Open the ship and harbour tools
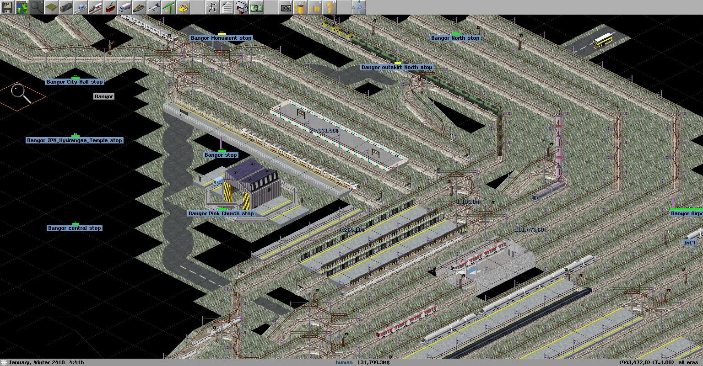This screenshot has width=703, height=366. 139,7
